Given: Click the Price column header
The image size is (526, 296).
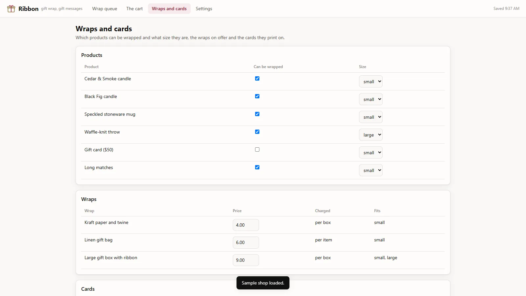Looking at the screenshot, I should coord(237,211).
